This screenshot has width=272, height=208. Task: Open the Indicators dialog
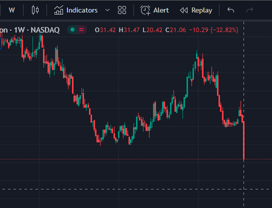point(76,10)
